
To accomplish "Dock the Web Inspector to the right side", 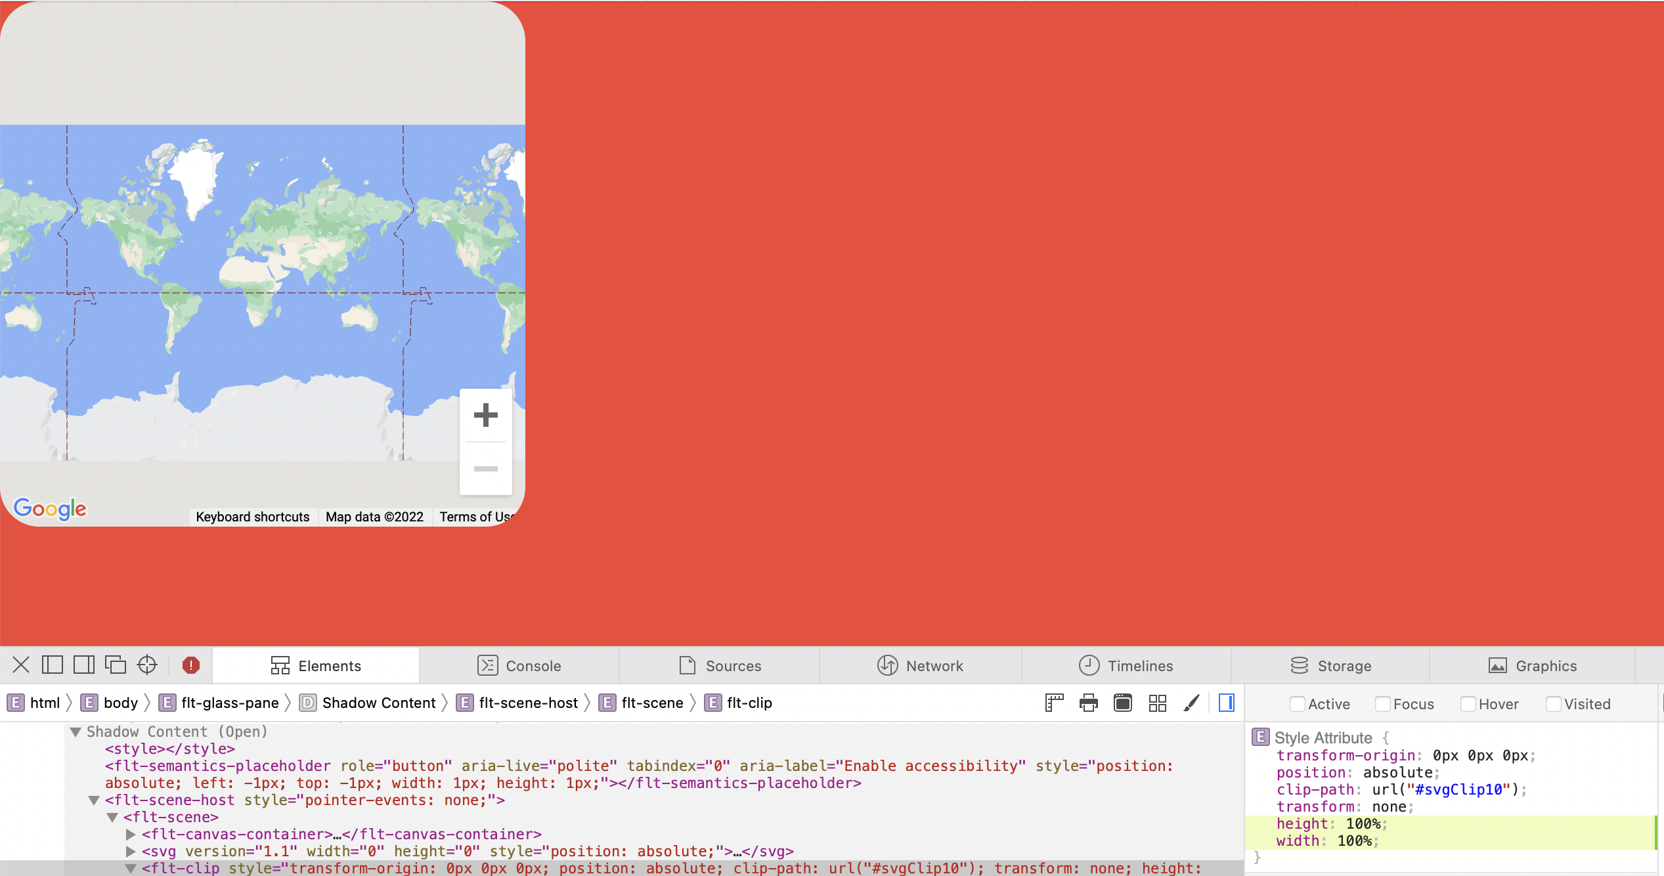I will [83, 665].
